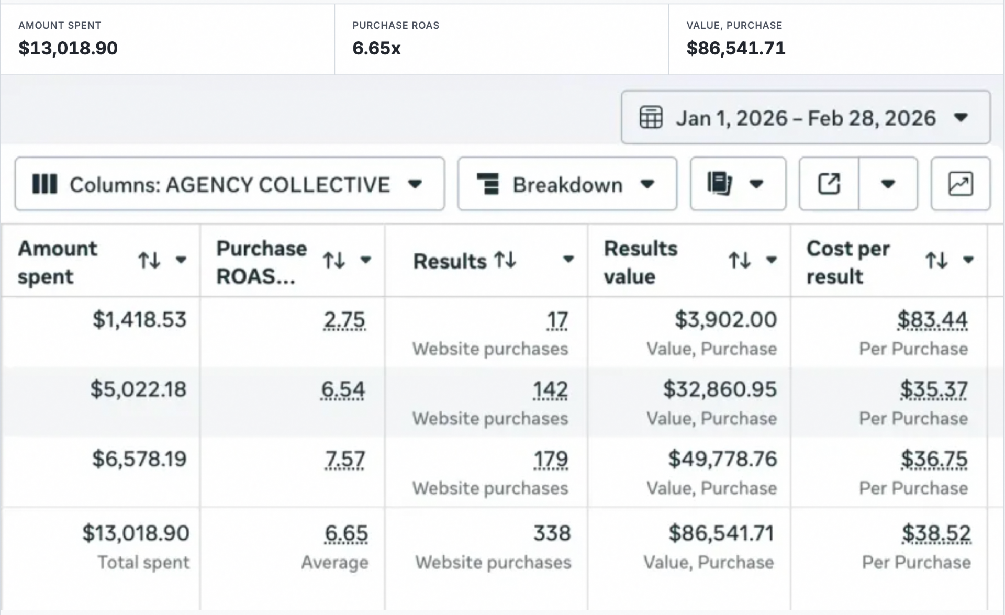Click the 338 total website purchases

click(552, 533)
